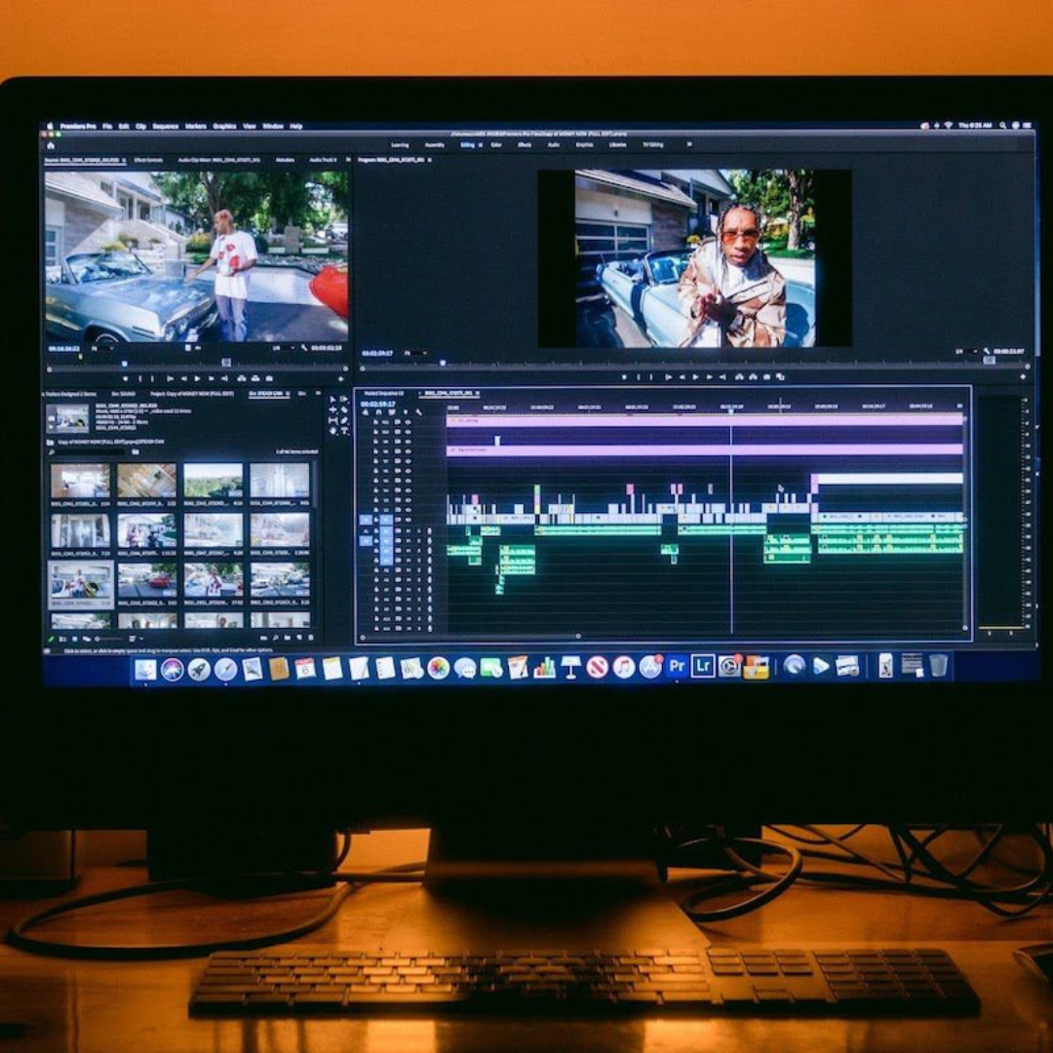Viewport: 1053px width, 1053px height.
Task: Click the Premiere Pro icon in the Dock
Action: 677,667
